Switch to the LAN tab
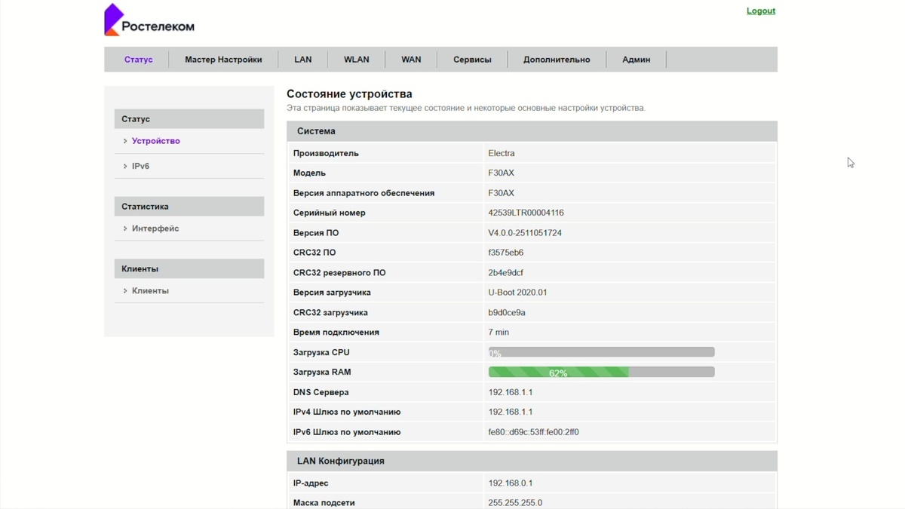Viewport: 905px width, 509px height. (x=302, y=60)
